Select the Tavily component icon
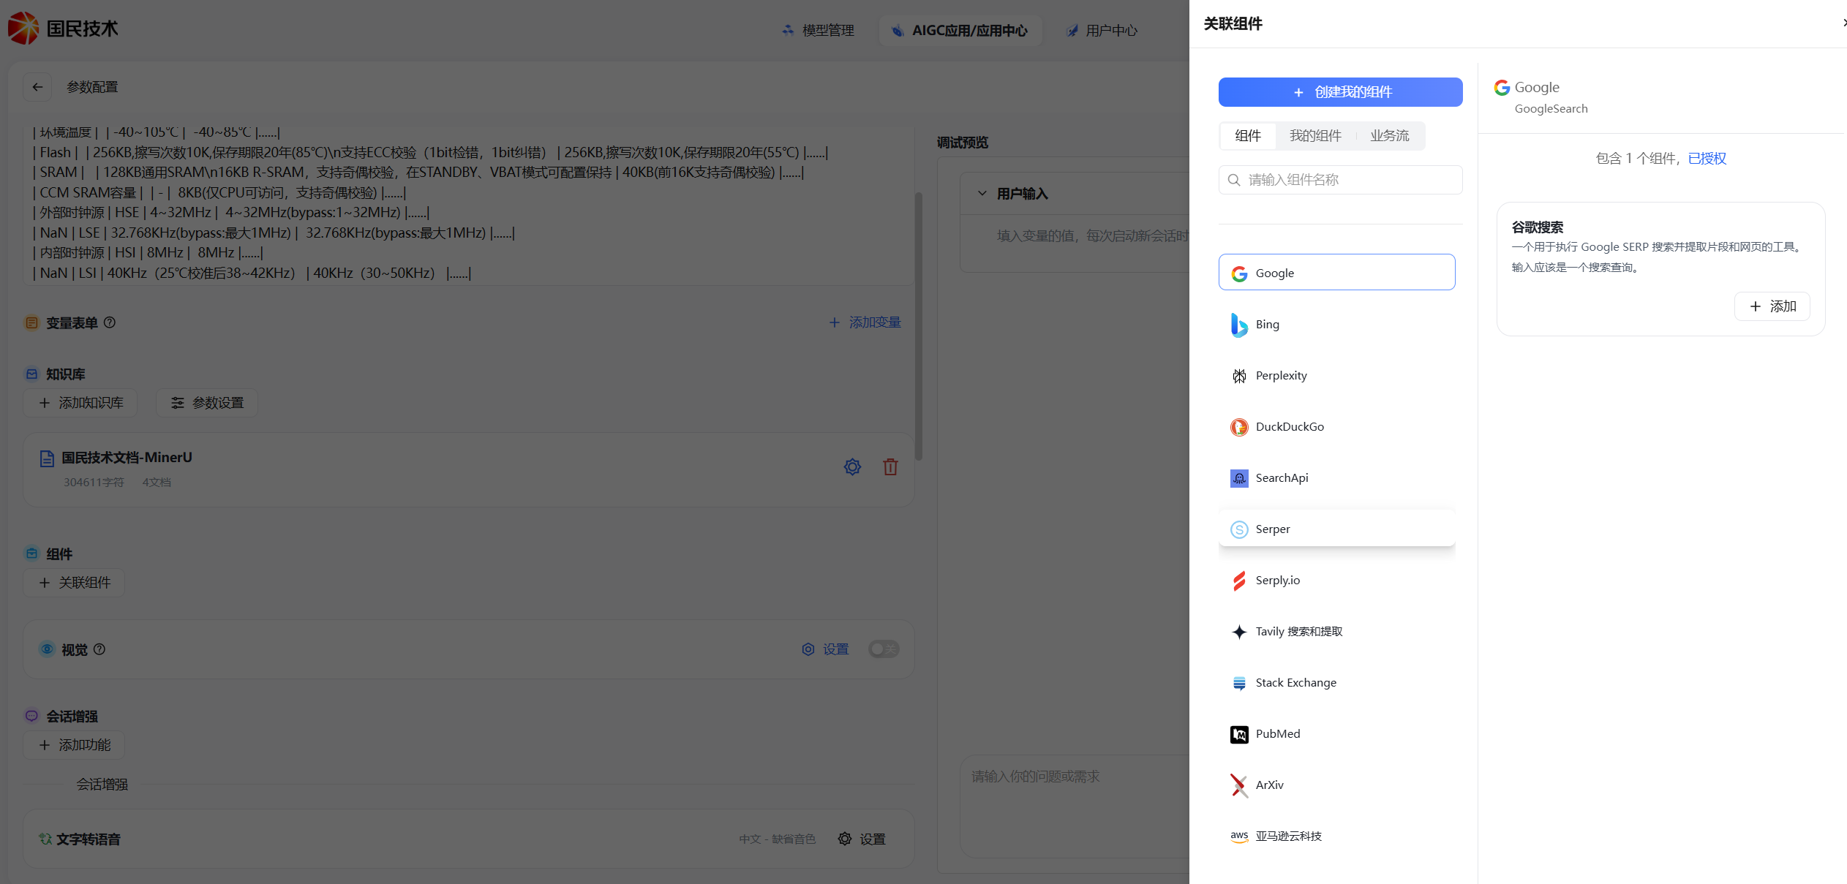 coord(1239,632)
